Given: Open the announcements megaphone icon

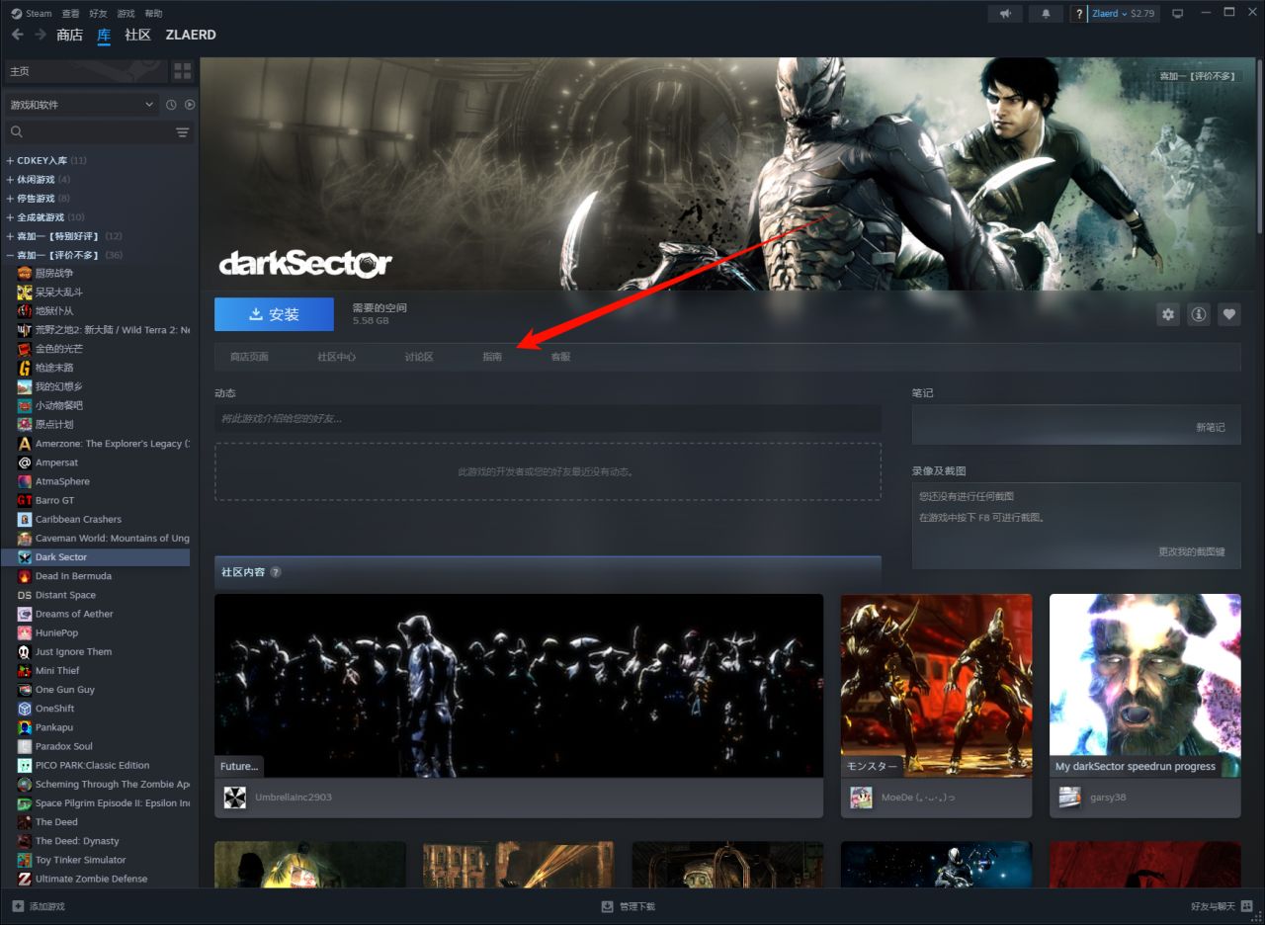Looking at the screenshot, I should tap(1004, 14).
